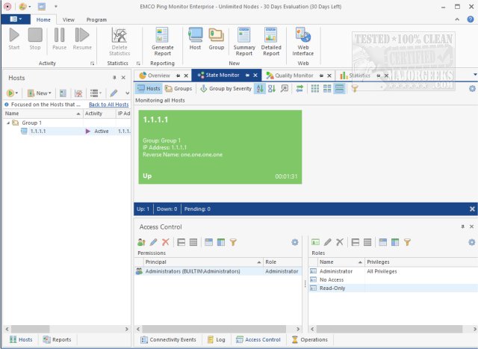The image size is (478, 349).
Task: Add a new permission in Access Control
Action: coord(141,242)
